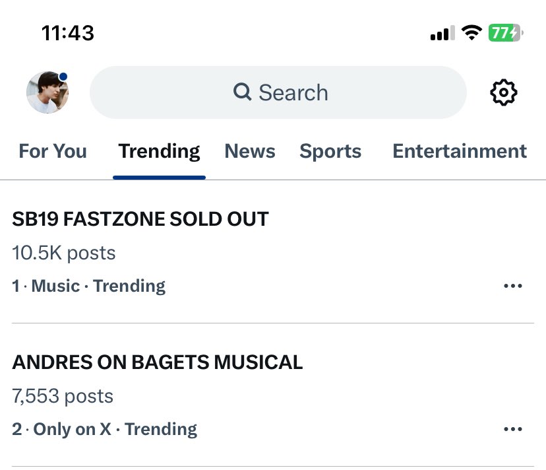Select the Trending tab
The width and height of the screenshot is (546, 470).
pyautogui.click(x=159, y=151)
